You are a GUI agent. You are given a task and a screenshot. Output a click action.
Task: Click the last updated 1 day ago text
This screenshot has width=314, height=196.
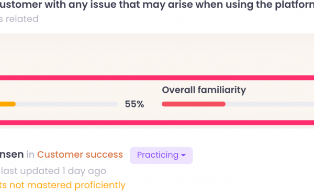(53, 171)
